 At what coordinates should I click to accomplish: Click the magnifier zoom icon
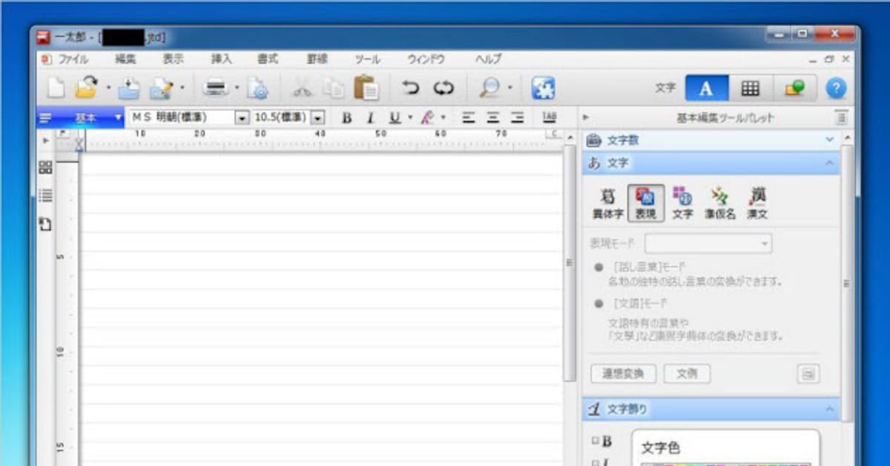coord(489,88)
